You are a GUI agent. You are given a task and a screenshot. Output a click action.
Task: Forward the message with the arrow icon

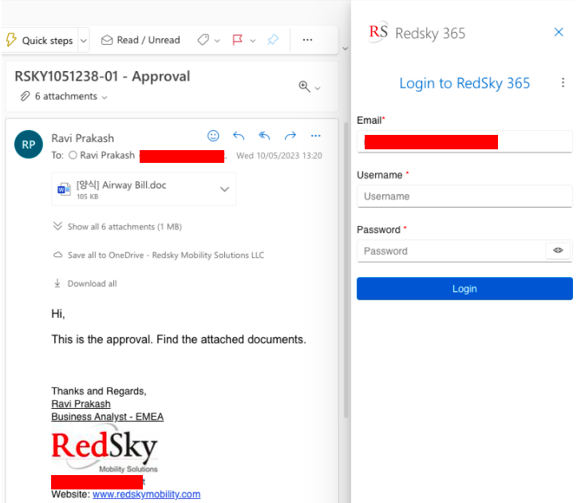pos(290,136)
